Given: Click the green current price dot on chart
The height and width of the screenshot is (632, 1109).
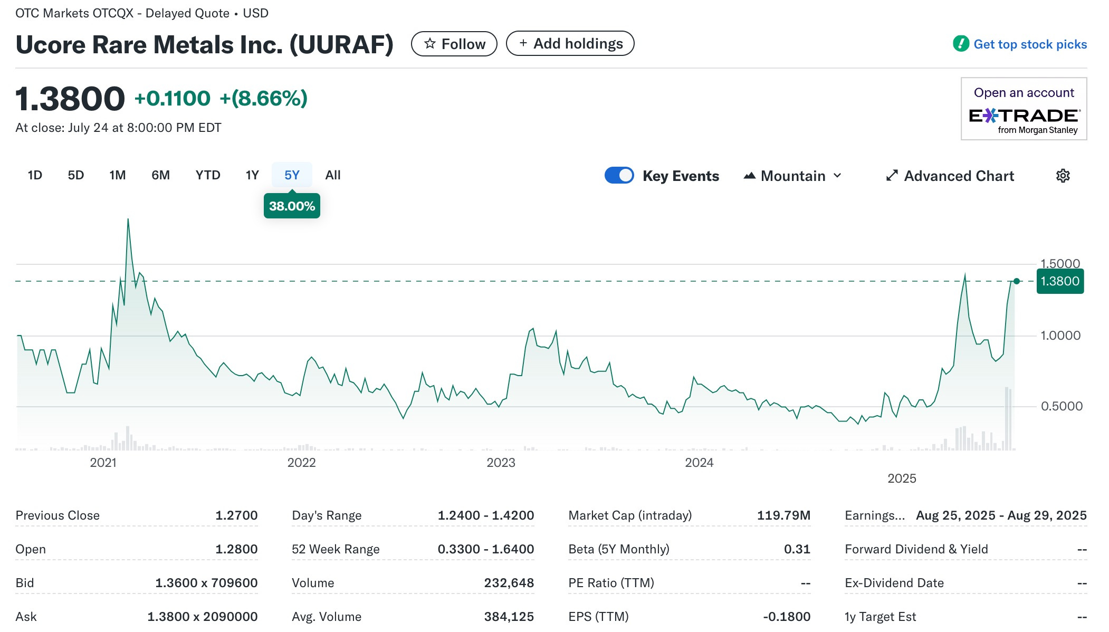Looking at the screenshot, I should pos(1017,281).
